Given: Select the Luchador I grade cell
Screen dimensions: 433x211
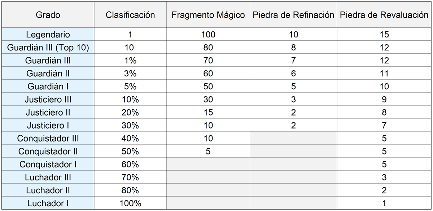Looking at the screenshot, I should click(48, 203).
